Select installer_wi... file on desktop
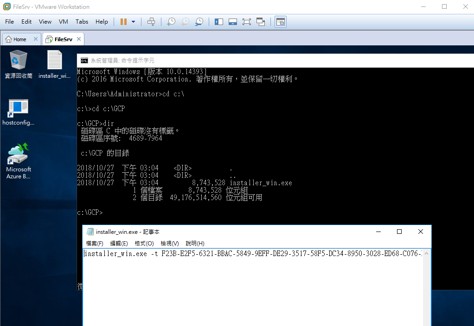The image size is (474, 326). click(54, 64)
